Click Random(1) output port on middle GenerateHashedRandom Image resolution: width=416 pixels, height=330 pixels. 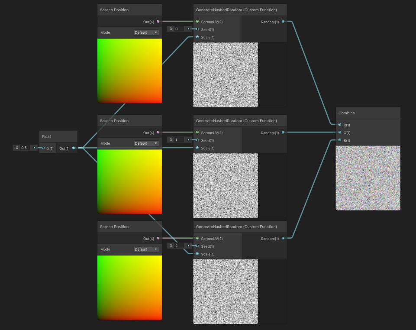click(x=283, y=132)
